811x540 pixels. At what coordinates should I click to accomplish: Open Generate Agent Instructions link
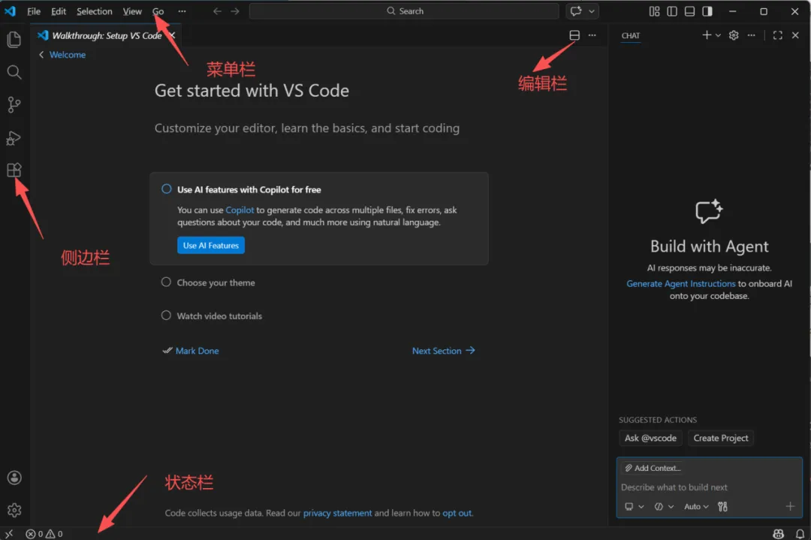click(x=680, y=283)
